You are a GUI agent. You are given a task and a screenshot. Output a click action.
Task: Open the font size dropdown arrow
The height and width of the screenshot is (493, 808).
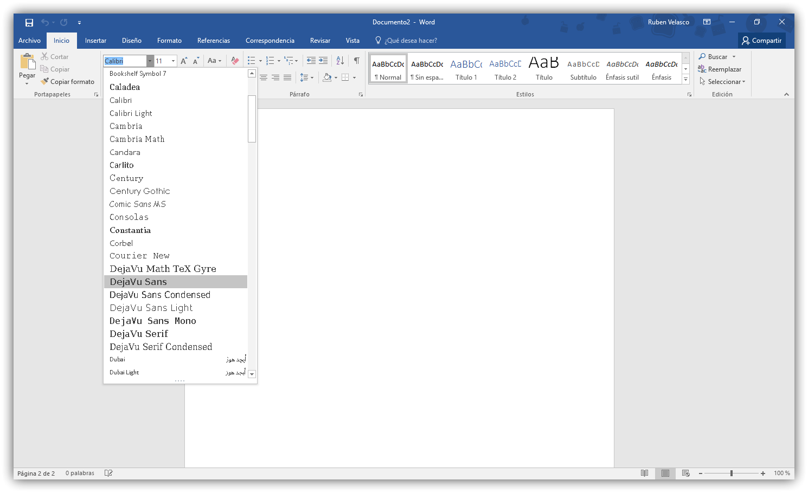[174, 61]
